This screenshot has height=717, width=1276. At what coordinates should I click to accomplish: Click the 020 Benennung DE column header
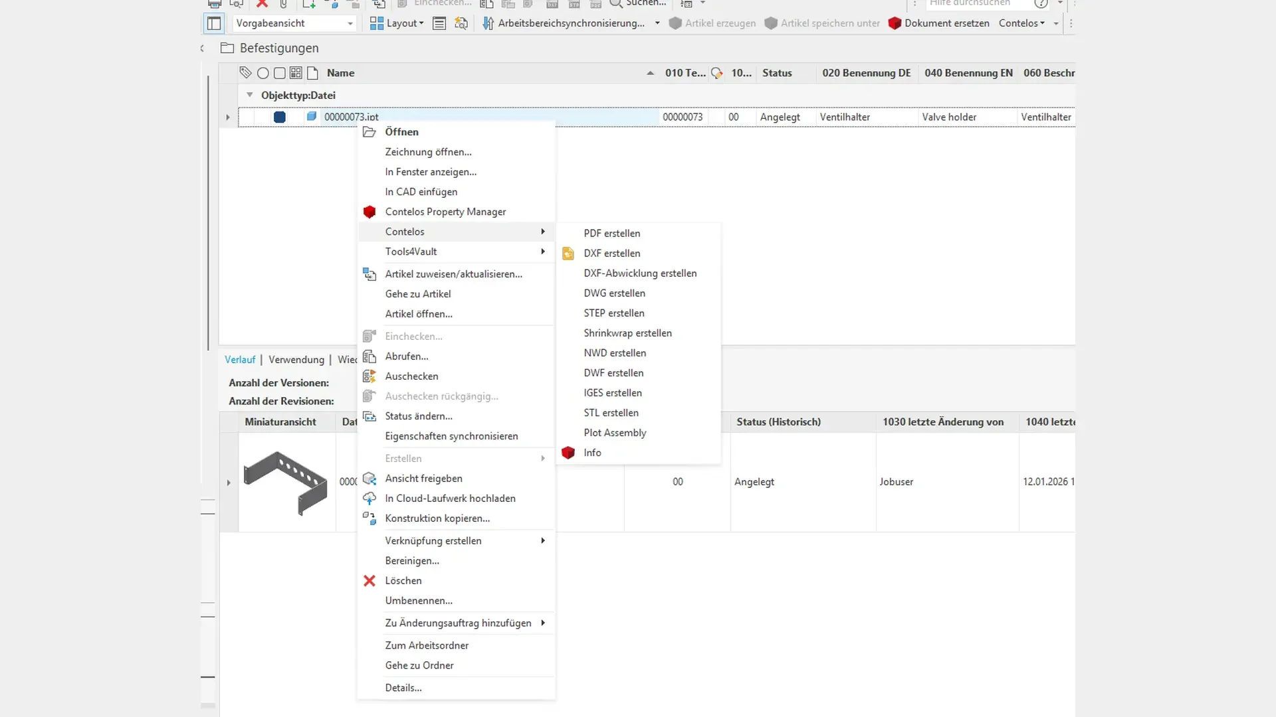pos(866,73)
